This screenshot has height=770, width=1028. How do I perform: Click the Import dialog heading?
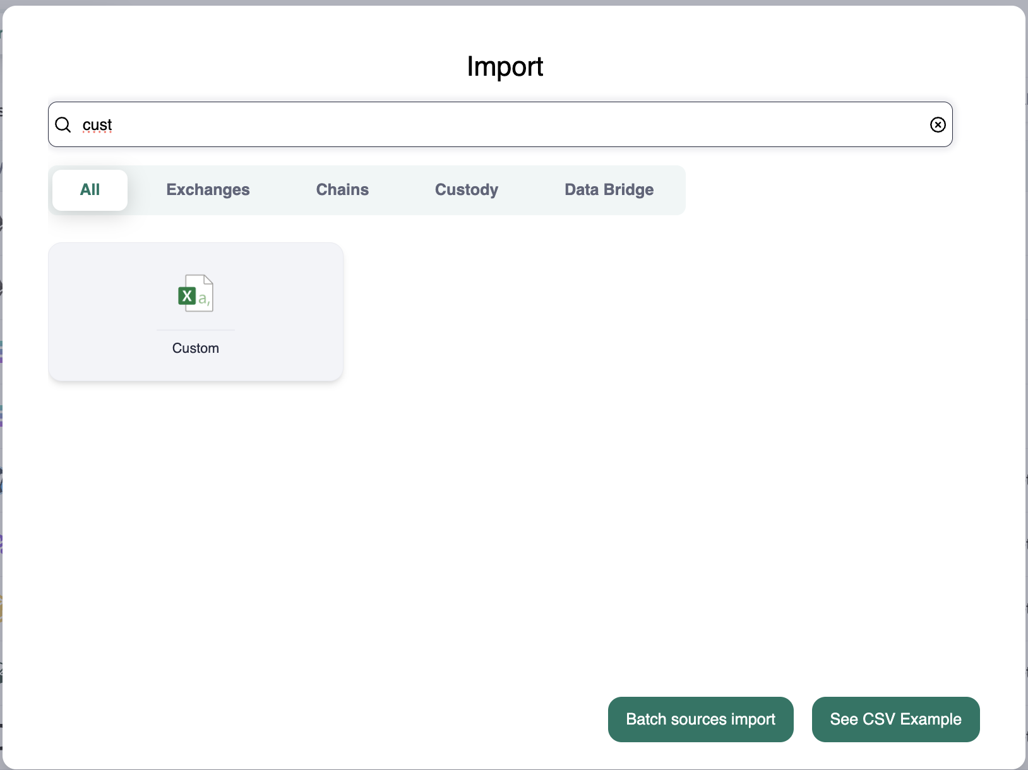pos(505,66)
